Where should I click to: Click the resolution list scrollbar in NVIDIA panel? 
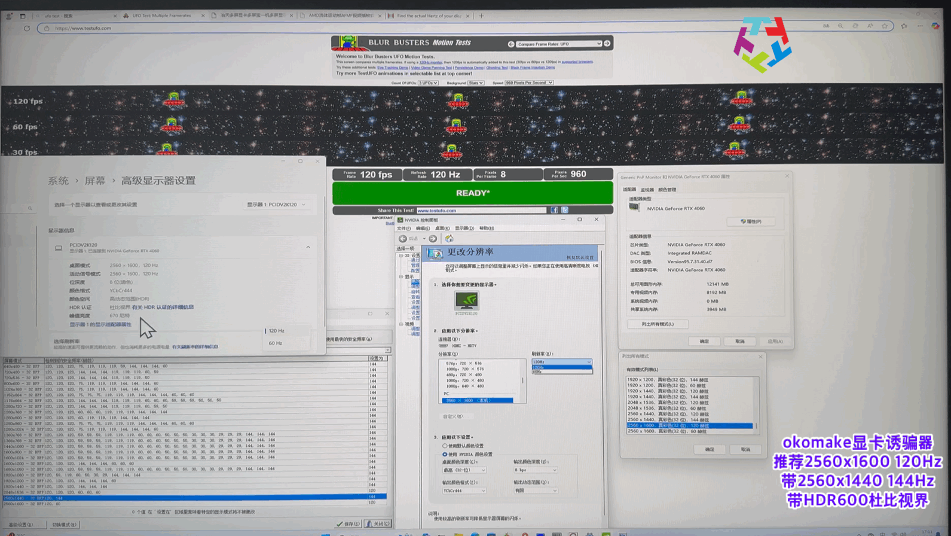click(523, 381)
